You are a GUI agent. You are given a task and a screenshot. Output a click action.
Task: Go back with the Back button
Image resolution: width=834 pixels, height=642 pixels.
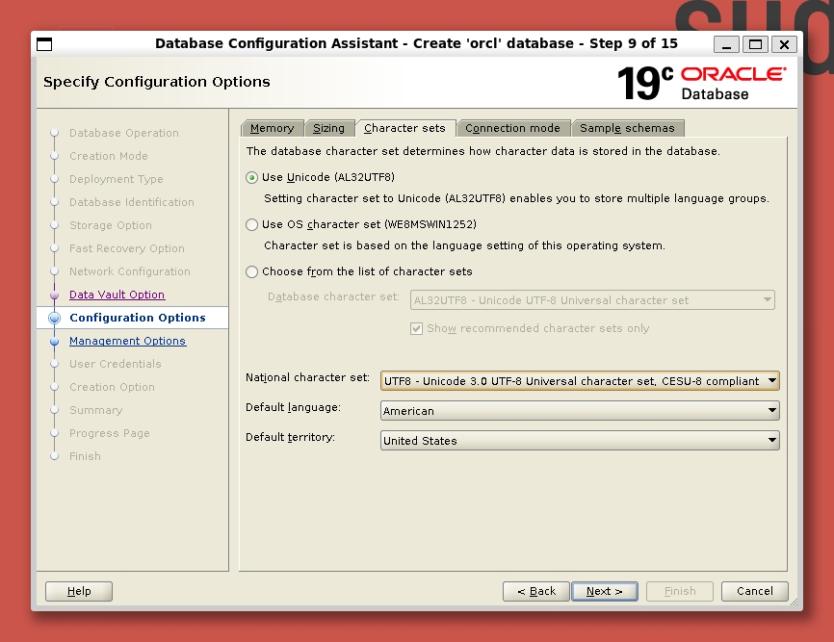535,591
